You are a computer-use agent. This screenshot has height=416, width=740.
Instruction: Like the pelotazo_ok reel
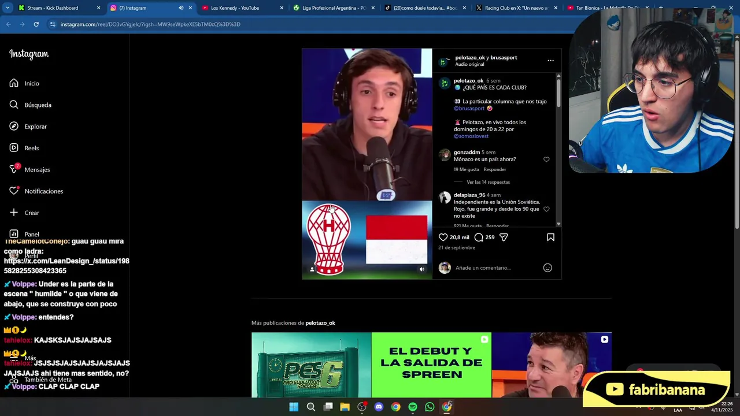click(x=443, y=237)
